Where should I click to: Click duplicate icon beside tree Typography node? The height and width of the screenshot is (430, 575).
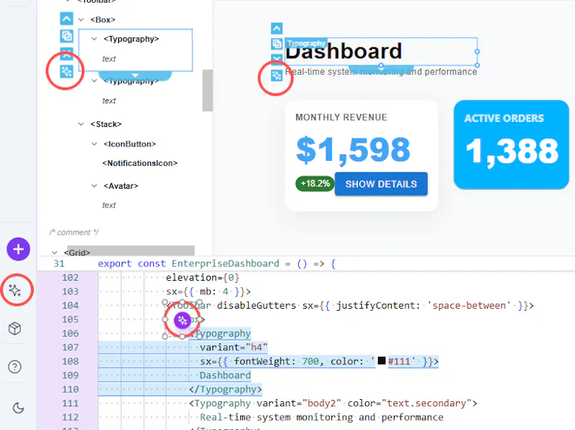tap(66, 36)
